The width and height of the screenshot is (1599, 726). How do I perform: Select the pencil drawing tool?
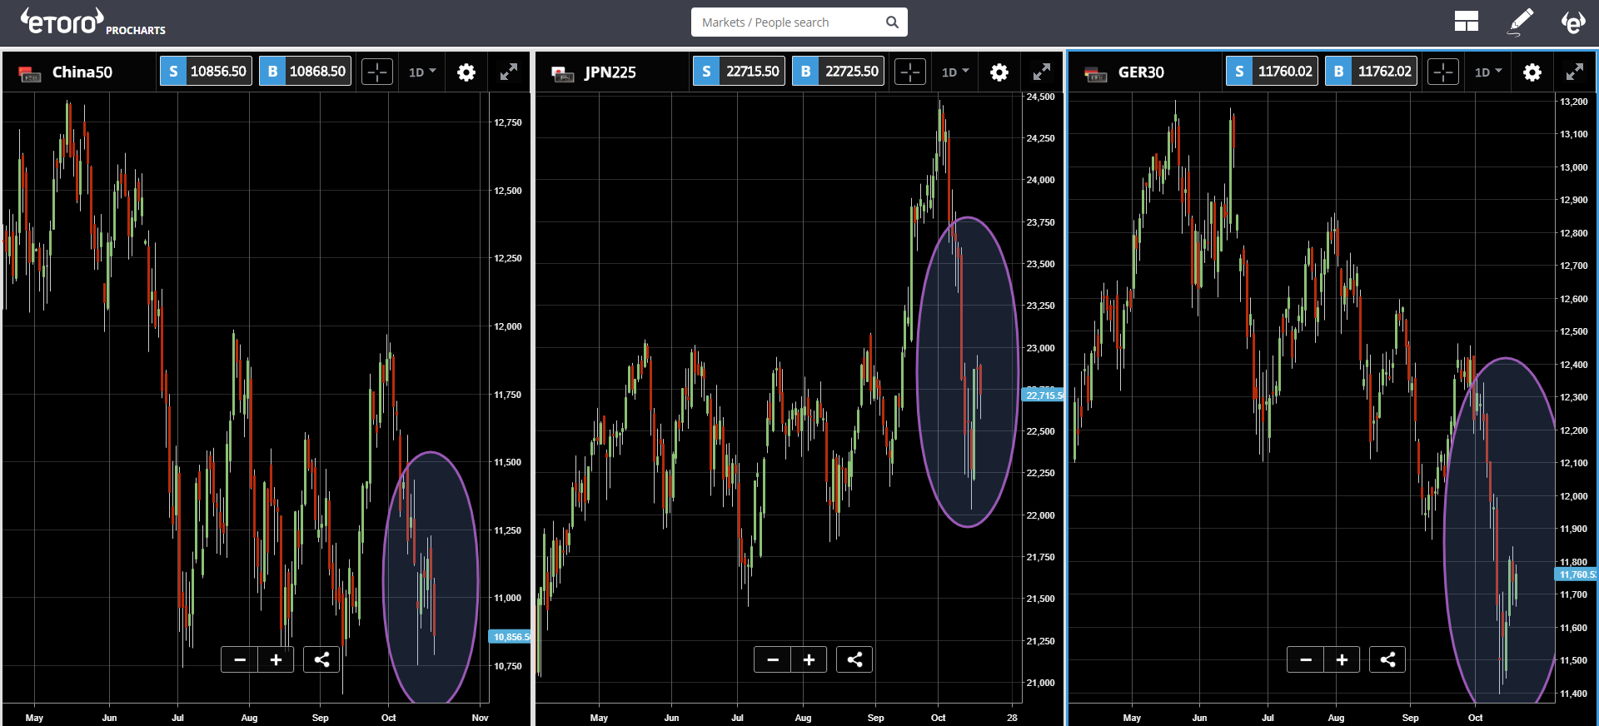pos(1521,22)
